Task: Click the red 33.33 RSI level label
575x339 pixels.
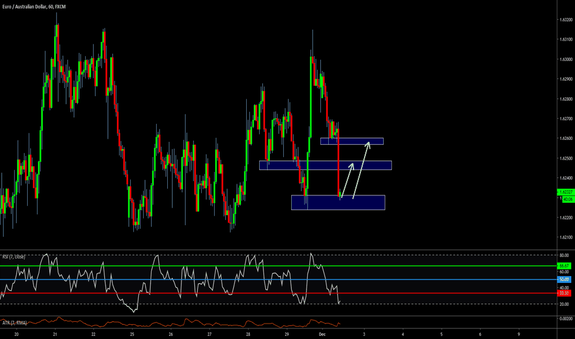Action: (x=564, y=293)
